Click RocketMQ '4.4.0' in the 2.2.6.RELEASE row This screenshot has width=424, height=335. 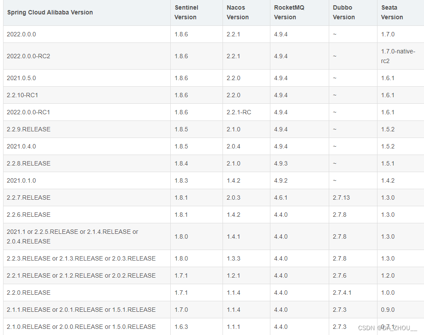coord(280,215)
